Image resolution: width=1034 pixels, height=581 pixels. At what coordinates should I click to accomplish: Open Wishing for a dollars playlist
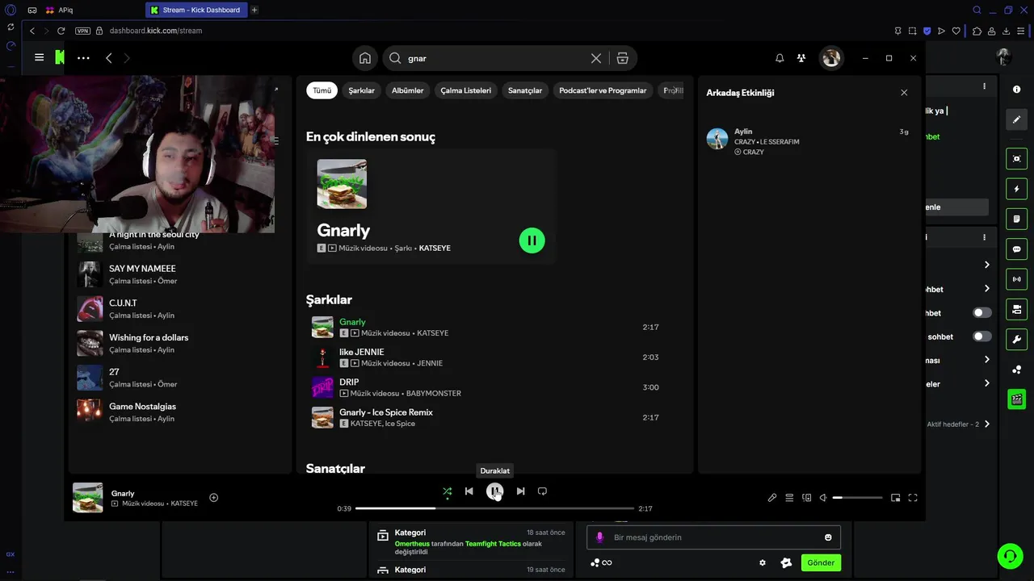coord(179,344)
